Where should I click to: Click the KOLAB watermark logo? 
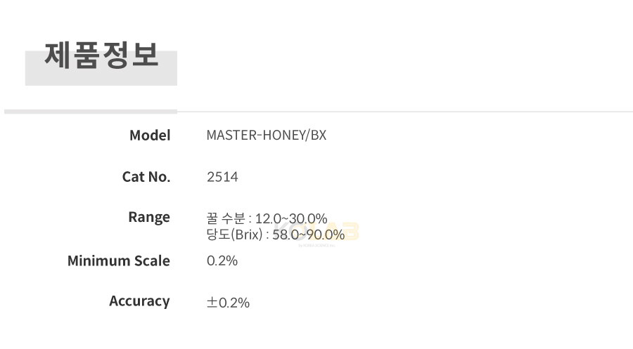(317, 232)
